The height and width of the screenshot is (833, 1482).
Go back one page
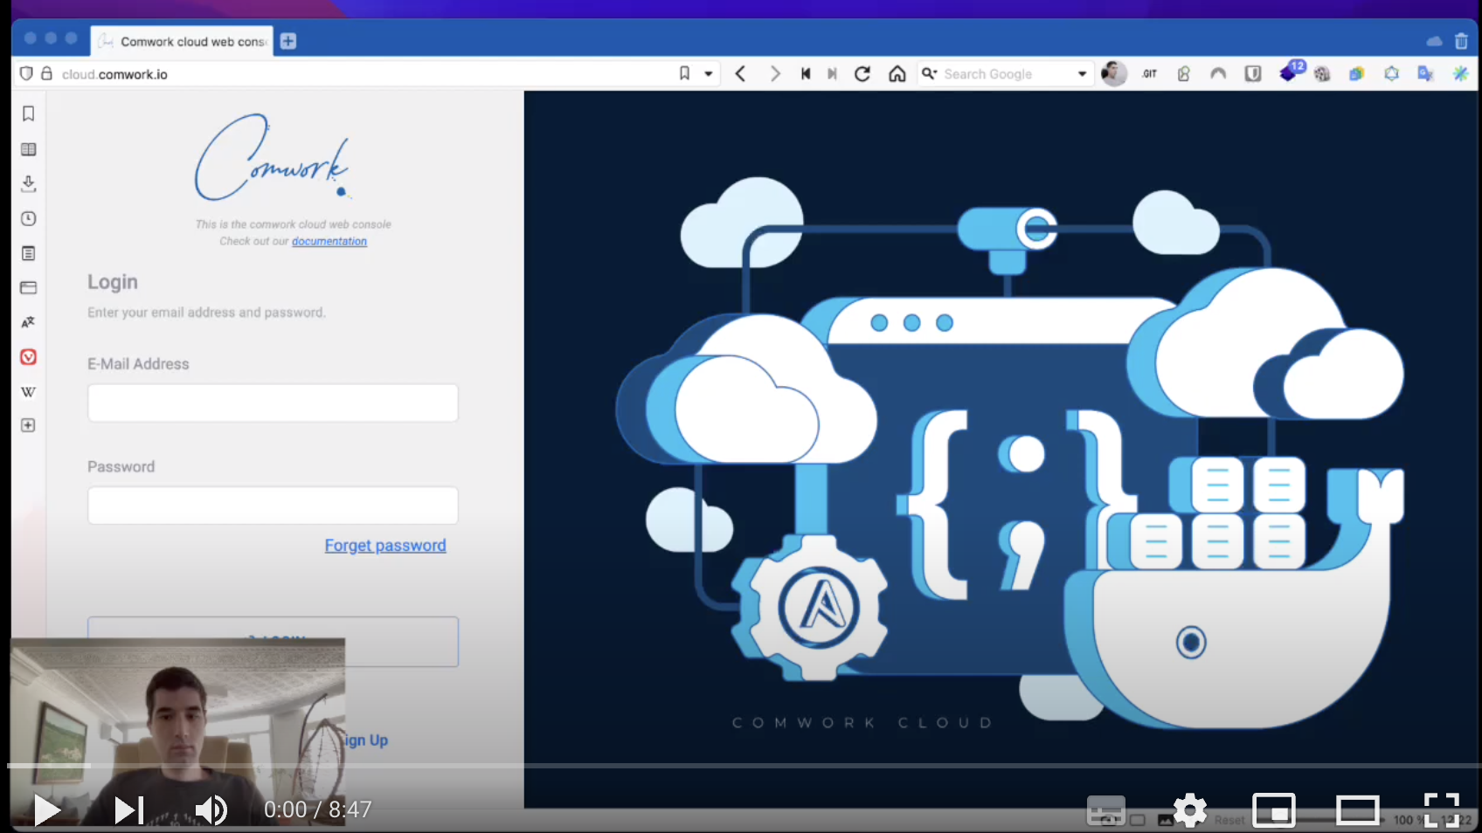(x=740, y=74)
